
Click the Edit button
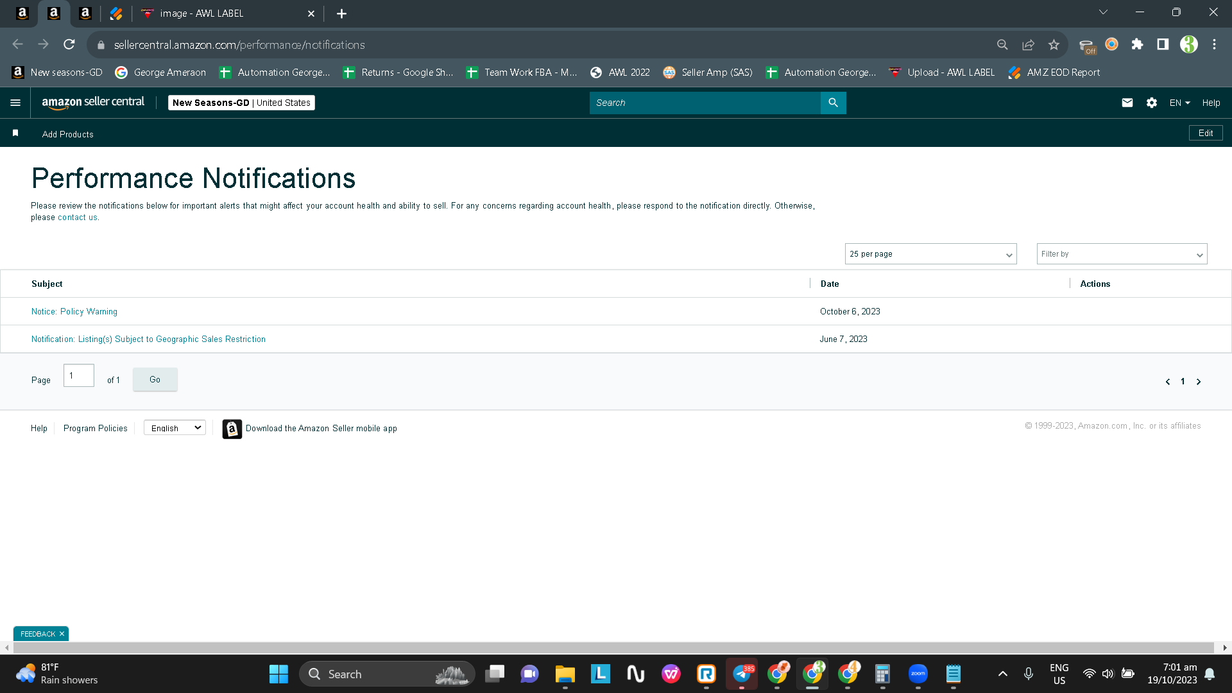coord(1206,133)
